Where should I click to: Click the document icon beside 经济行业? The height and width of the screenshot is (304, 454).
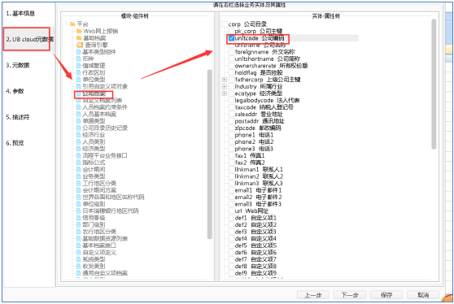click(x=78, y=135)
